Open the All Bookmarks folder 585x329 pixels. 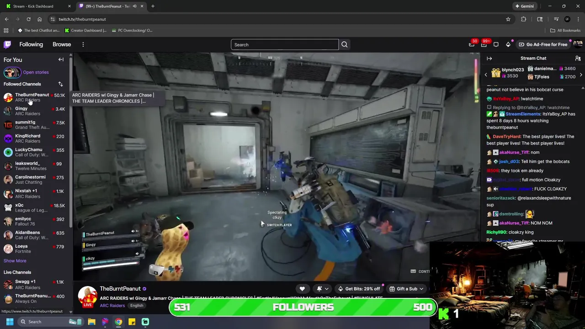(565, 31)
